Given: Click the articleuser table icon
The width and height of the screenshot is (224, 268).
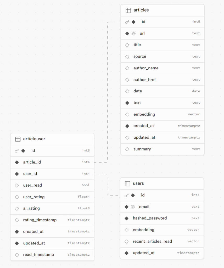Looking at the screenshot, I should (x=18, y=139).
